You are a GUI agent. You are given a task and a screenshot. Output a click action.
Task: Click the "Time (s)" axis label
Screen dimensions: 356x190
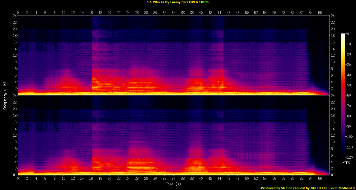click(173, 184)
